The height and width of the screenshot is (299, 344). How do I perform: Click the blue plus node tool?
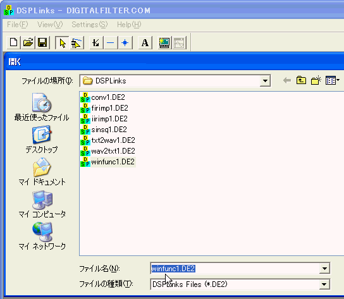click(125, 42)
